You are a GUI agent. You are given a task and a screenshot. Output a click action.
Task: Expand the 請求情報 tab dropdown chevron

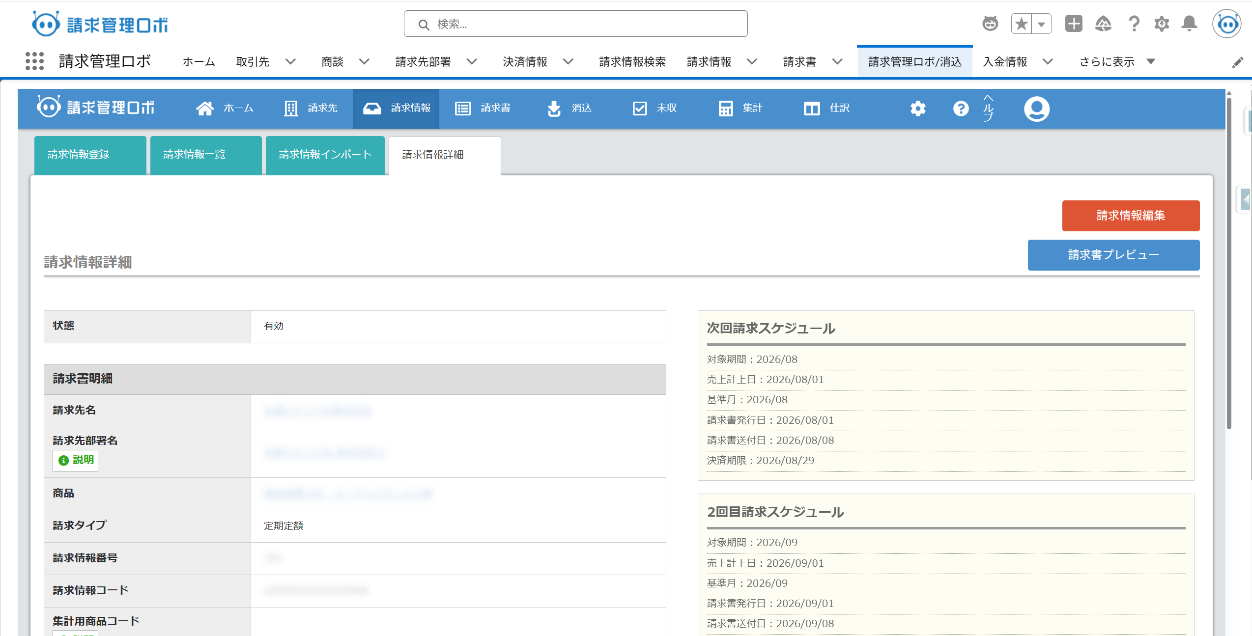[x=752, y=62]
